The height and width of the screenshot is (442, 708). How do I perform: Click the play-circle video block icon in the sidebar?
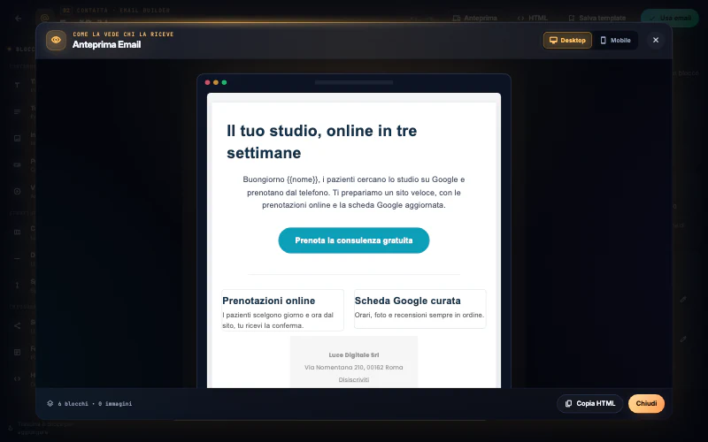coord(17,191)
